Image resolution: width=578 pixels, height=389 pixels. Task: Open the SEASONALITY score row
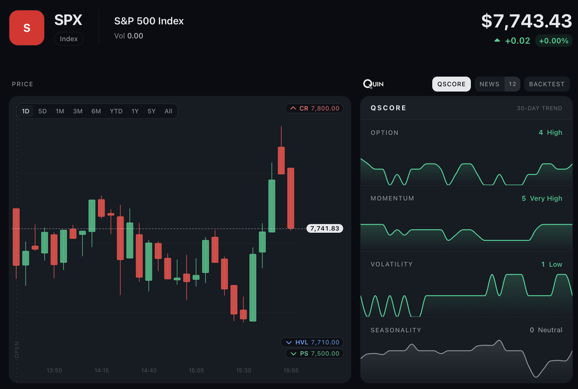[466, 350]
